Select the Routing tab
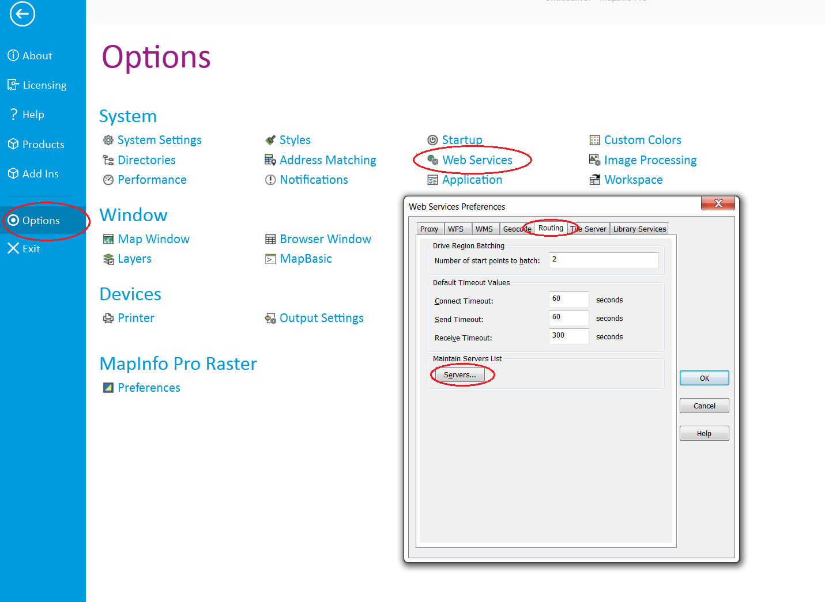825x602 pixels. (551, 228)
